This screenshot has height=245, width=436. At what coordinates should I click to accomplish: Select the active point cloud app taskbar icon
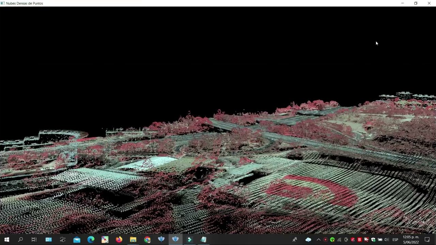175,240
